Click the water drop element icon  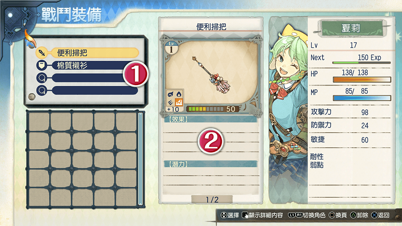pyautogui.click(x=179, y=94)
